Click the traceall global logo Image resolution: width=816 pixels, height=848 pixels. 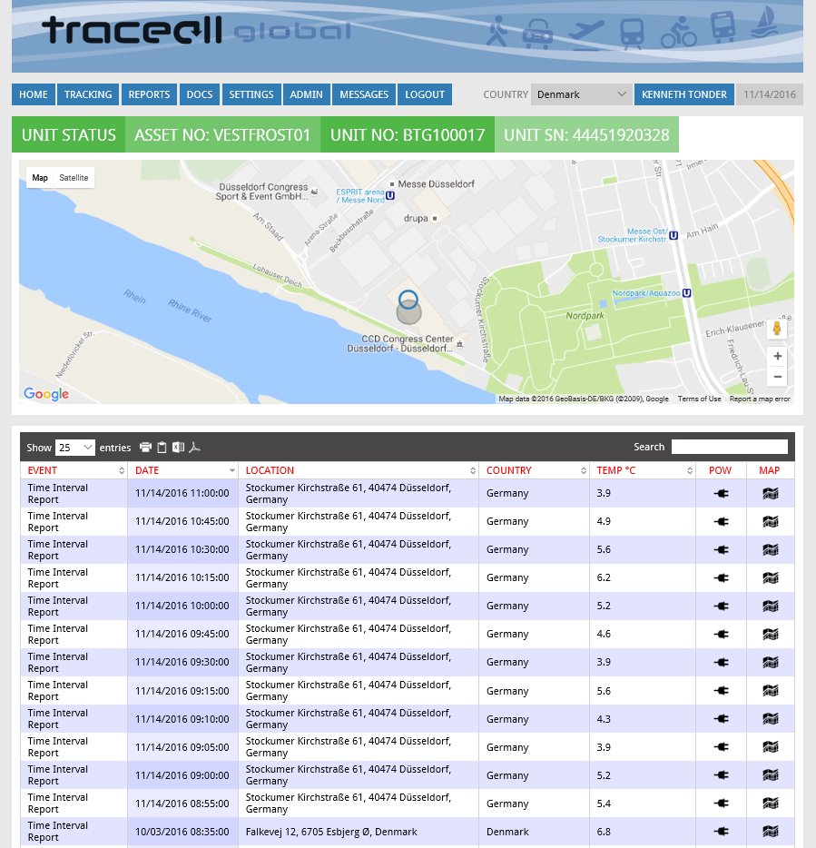pyautogui.click(x=196, y=30)
